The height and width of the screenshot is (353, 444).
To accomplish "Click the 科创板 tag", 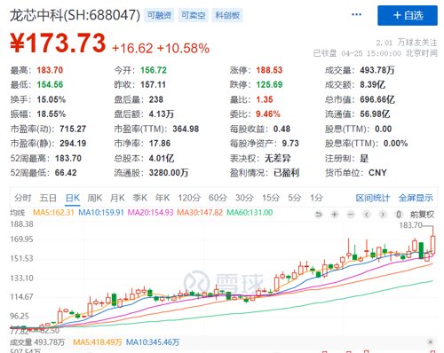I will [227, 15].
